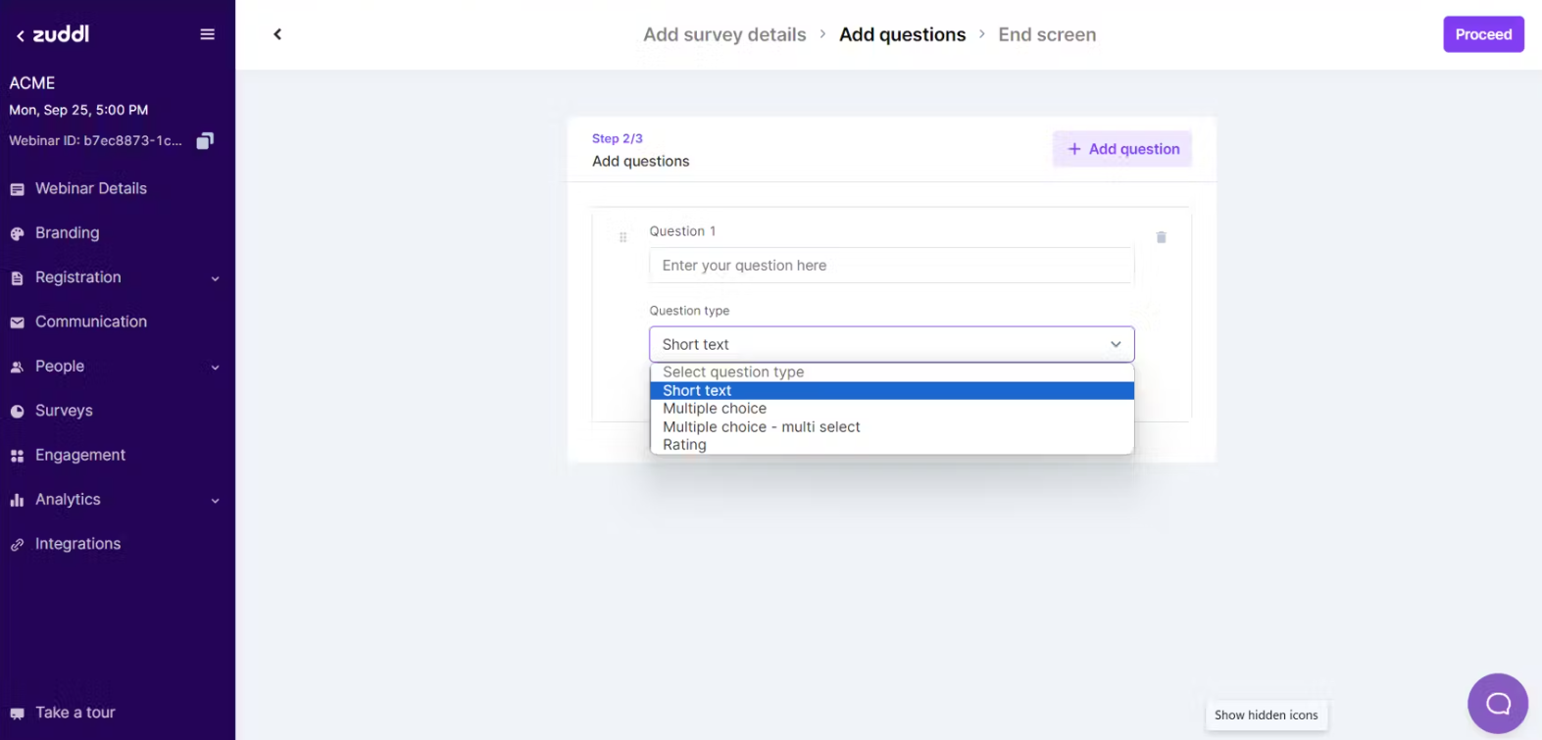This screenshot has width=1542, height=740.
Task: Copy the Webinar ID using copy icon
Action: [x=205, y=141]
